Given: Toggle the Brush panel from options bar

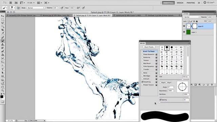Looking at the screenshot, I should (18, 8).
